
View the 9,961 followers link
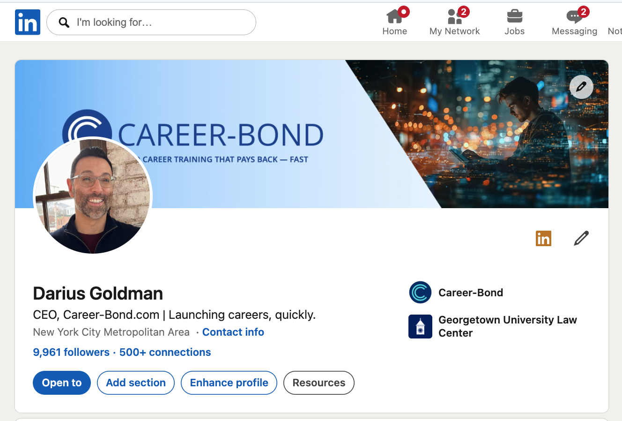pyautogui.click(x=71, y=352)
